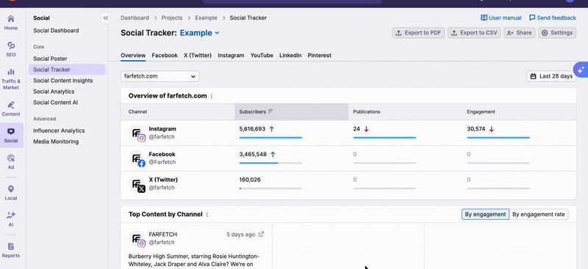Click X (Twitter) subscribers value 160,026
The width and height of the screenshot is (588, 269).
250,180
